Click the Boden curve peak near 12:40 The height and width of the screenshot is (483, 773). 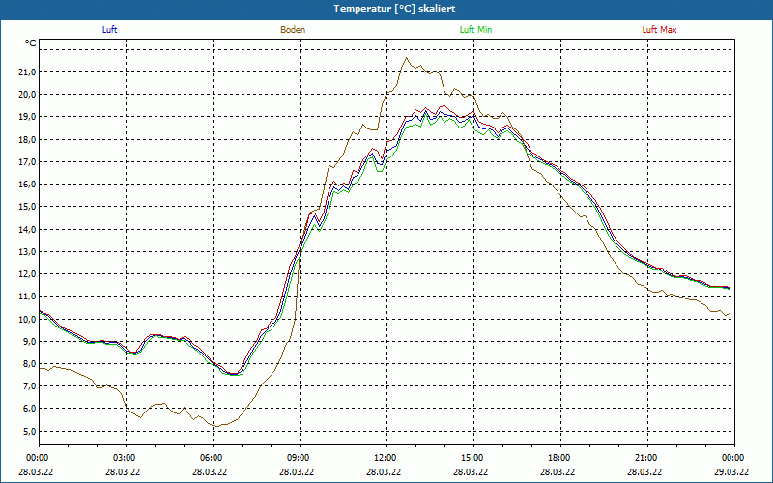click(407, 58)
